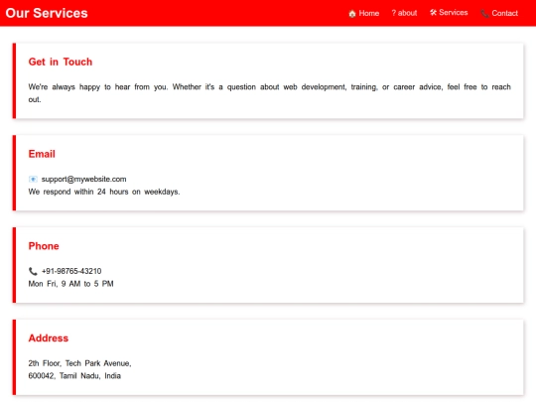This screenshot has height=402, width=536.
Task: Go to the Services navigation link
Action: click(x=449, y=13)
